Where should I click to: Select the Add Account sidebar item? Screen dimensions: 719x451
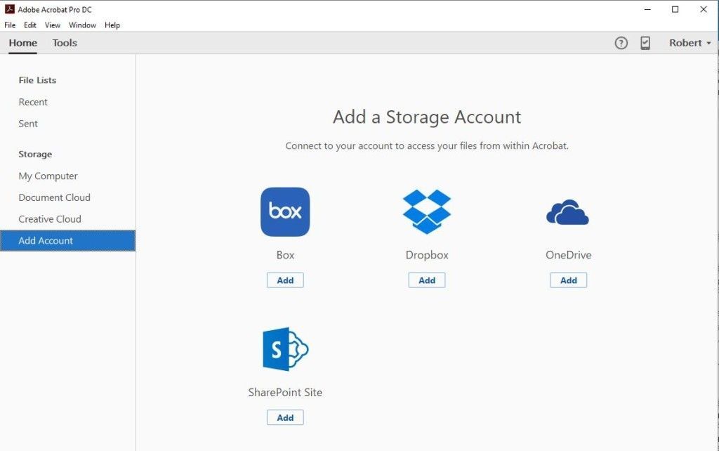68,240
